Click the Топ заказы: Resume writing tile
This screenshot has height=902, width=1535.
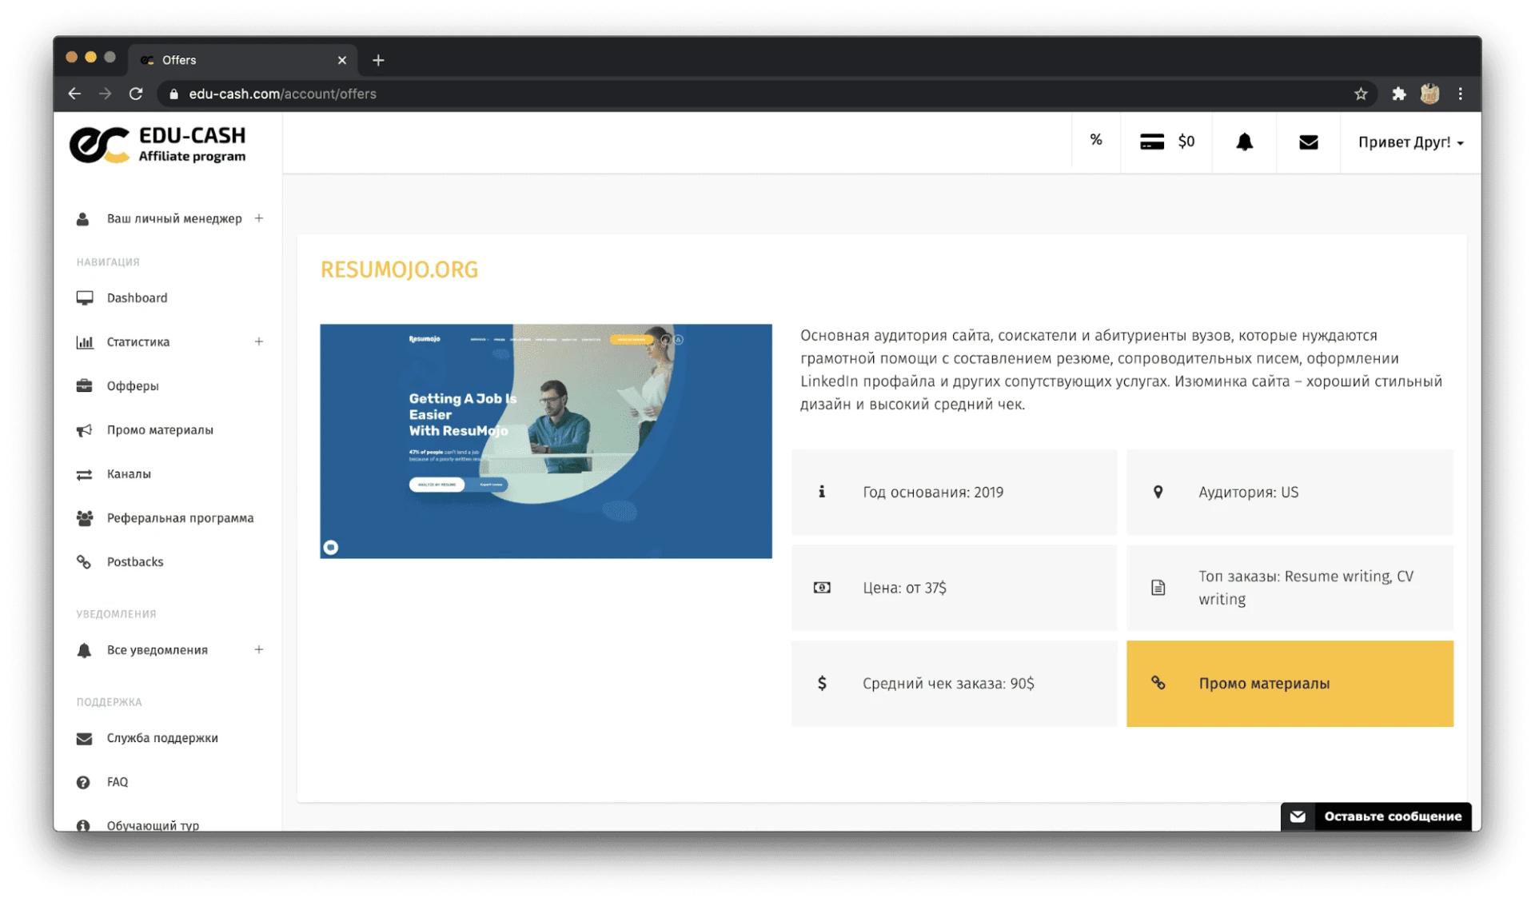pos(1290,588)
